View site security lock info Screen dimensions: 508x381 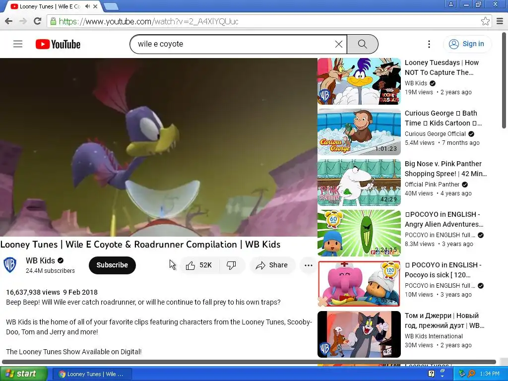[x=53, y=21]
